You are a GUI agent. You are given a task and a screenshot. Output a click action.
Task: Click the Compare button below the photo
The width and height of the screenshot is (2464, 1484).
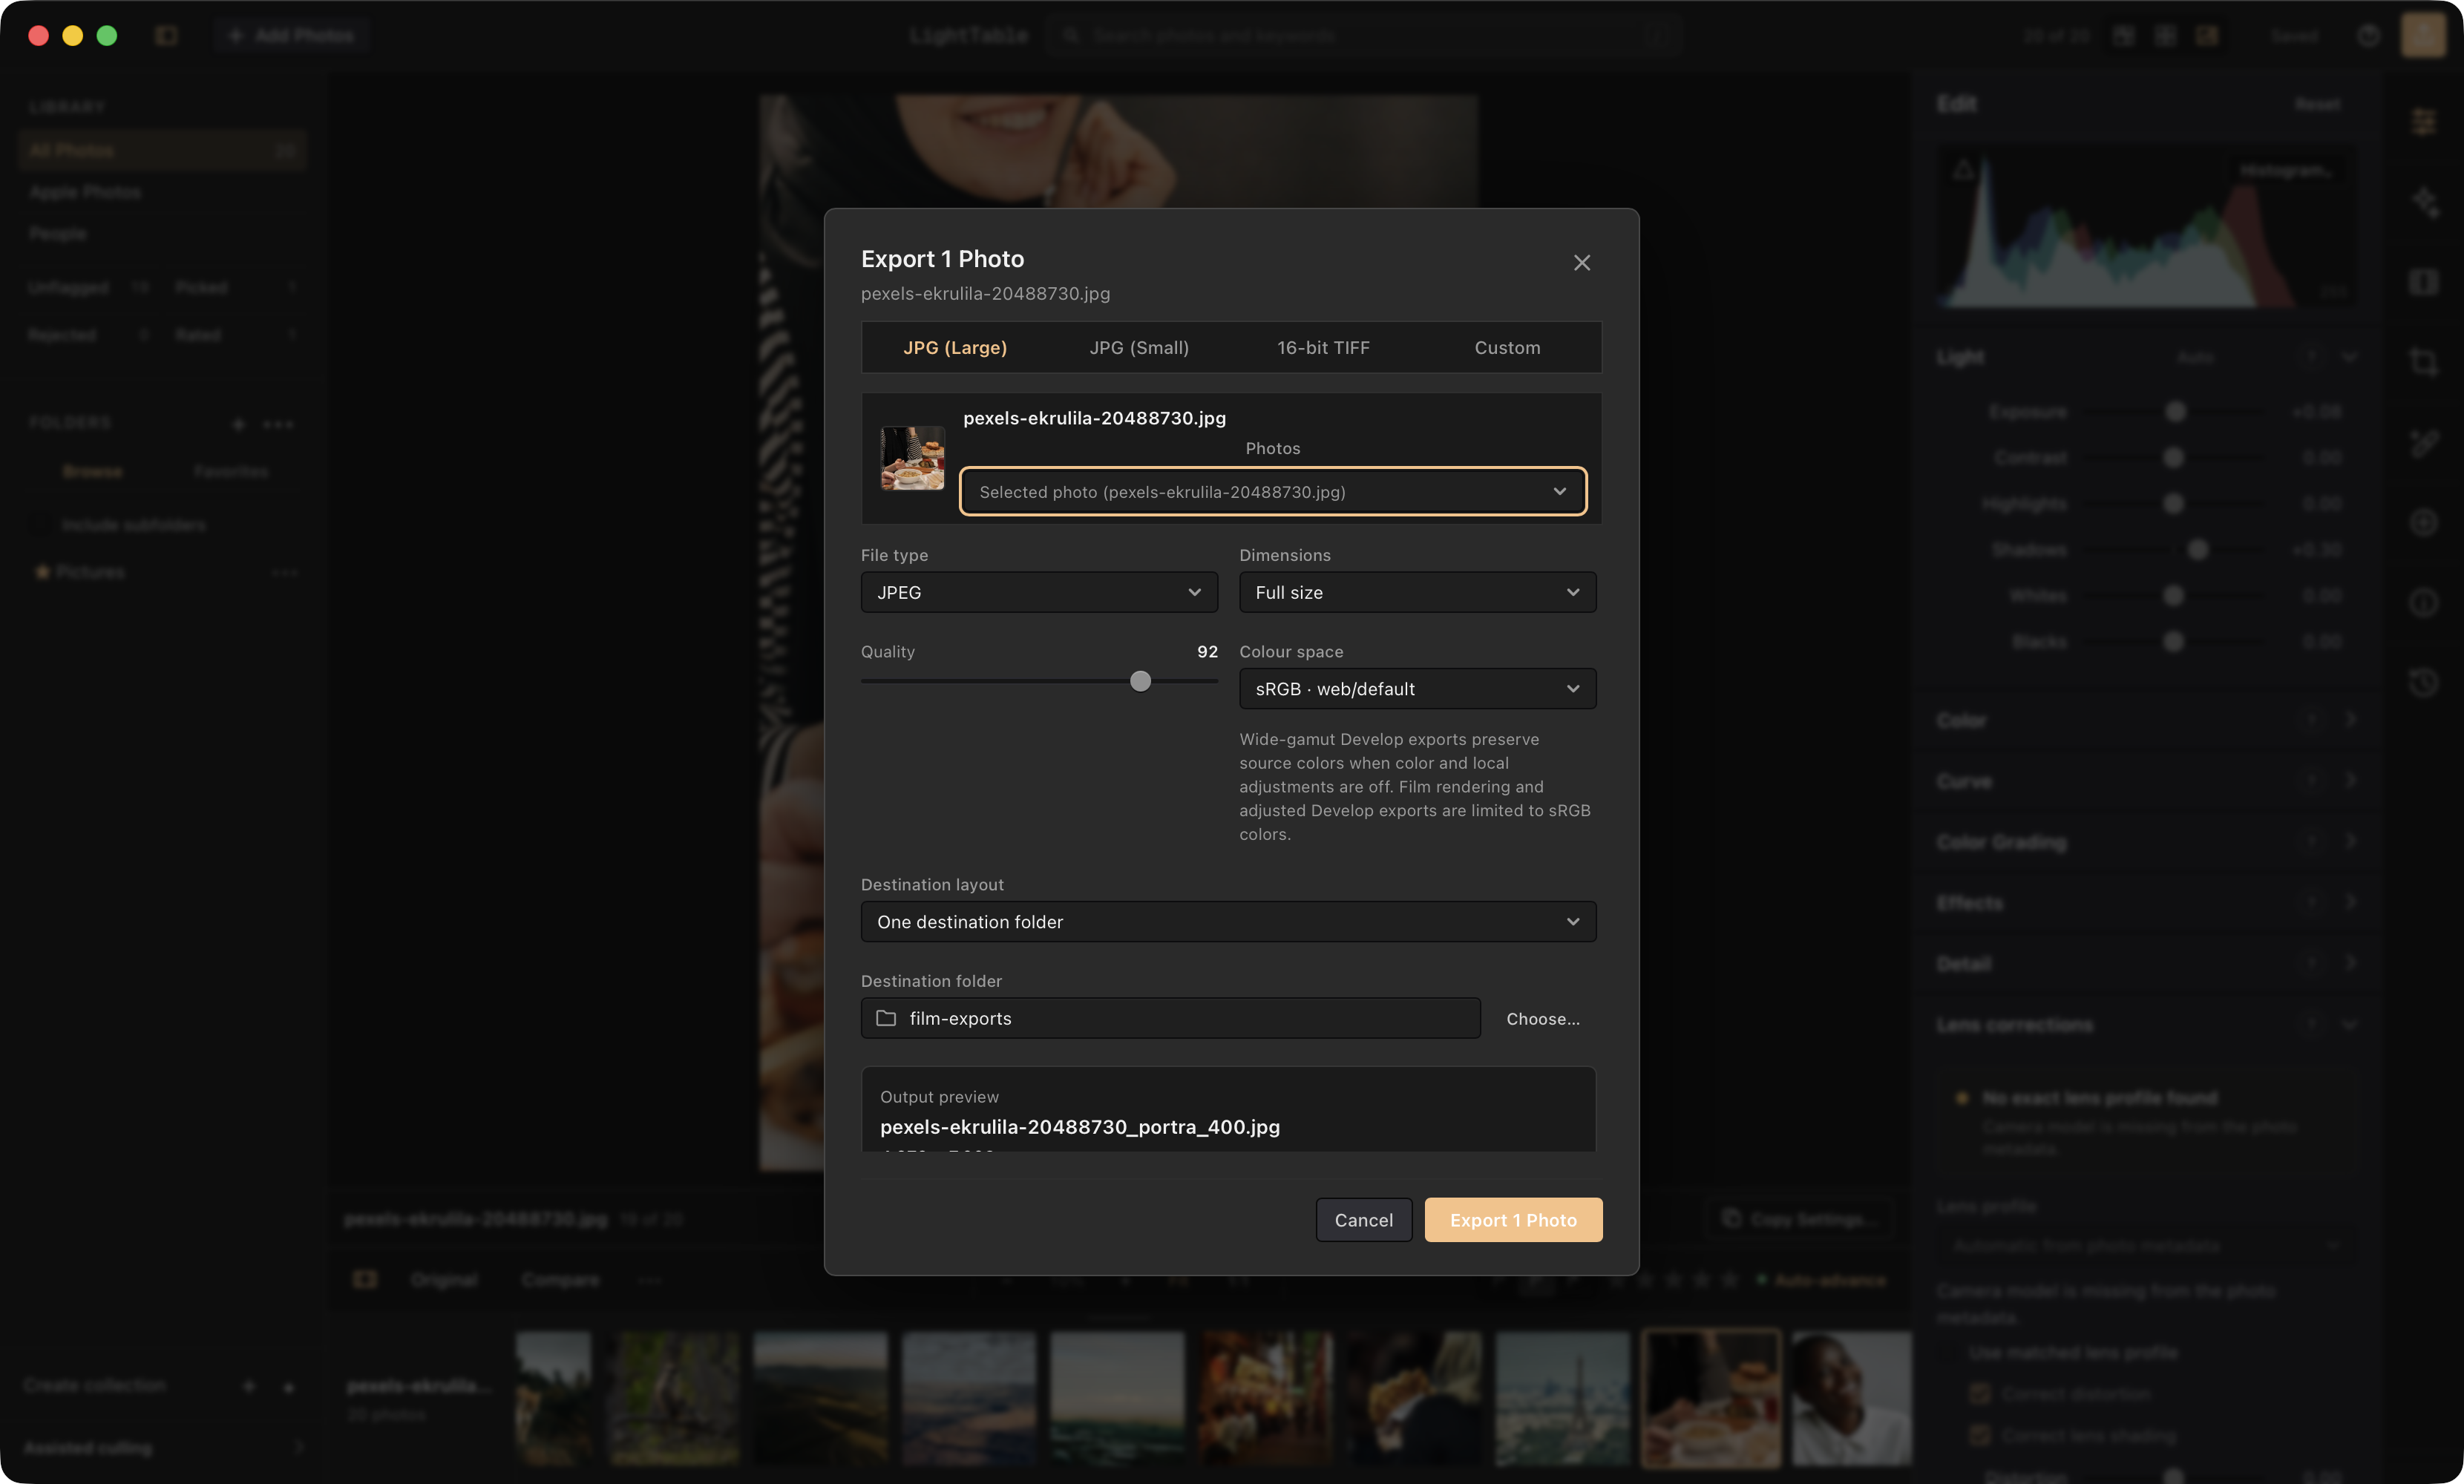pyautogui.click(x=560, y=1280)
